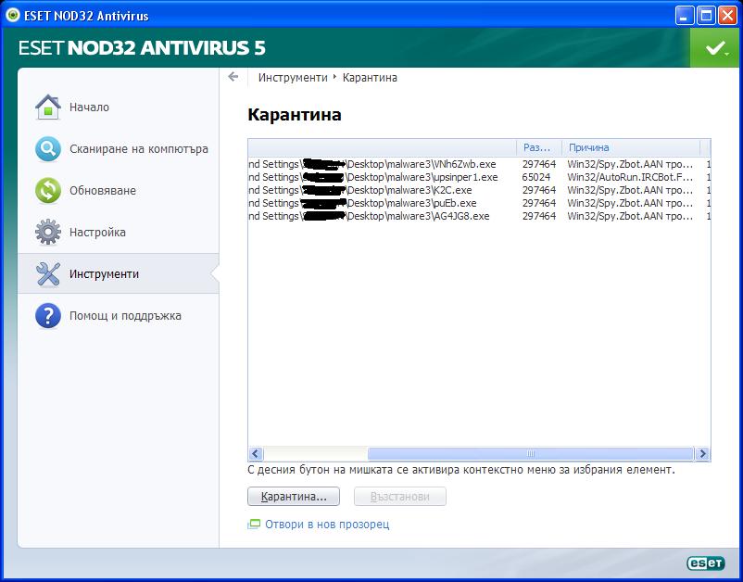Click the horizontal scrollbar right arrow

(x=702, y=453)
